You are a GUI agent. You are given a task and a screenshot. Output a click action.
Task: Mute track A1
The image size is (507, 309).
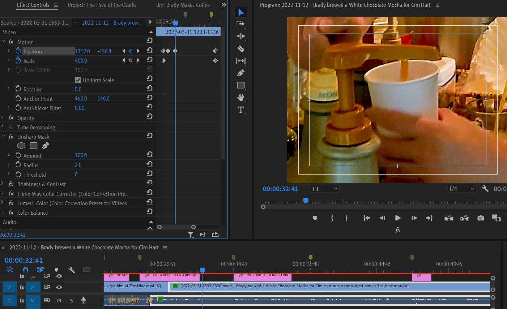point(59,300)
